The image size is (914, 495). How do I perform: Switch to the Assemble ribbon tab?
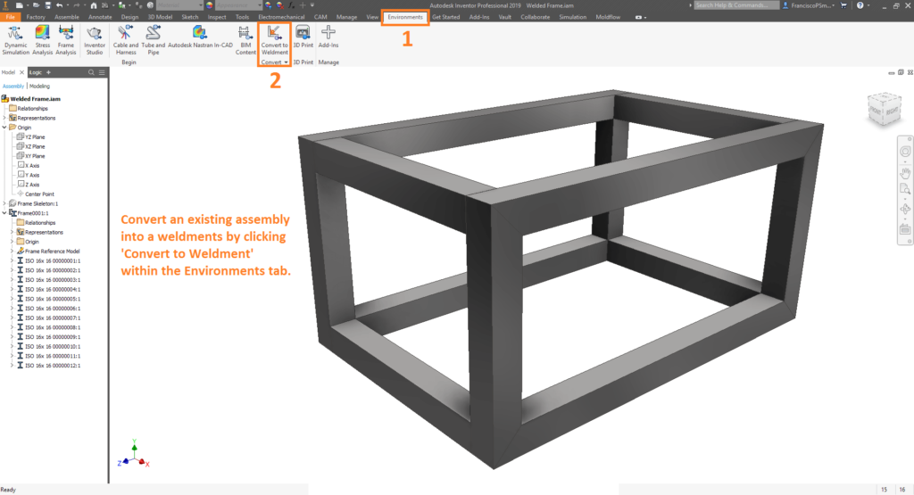(67, 17)
